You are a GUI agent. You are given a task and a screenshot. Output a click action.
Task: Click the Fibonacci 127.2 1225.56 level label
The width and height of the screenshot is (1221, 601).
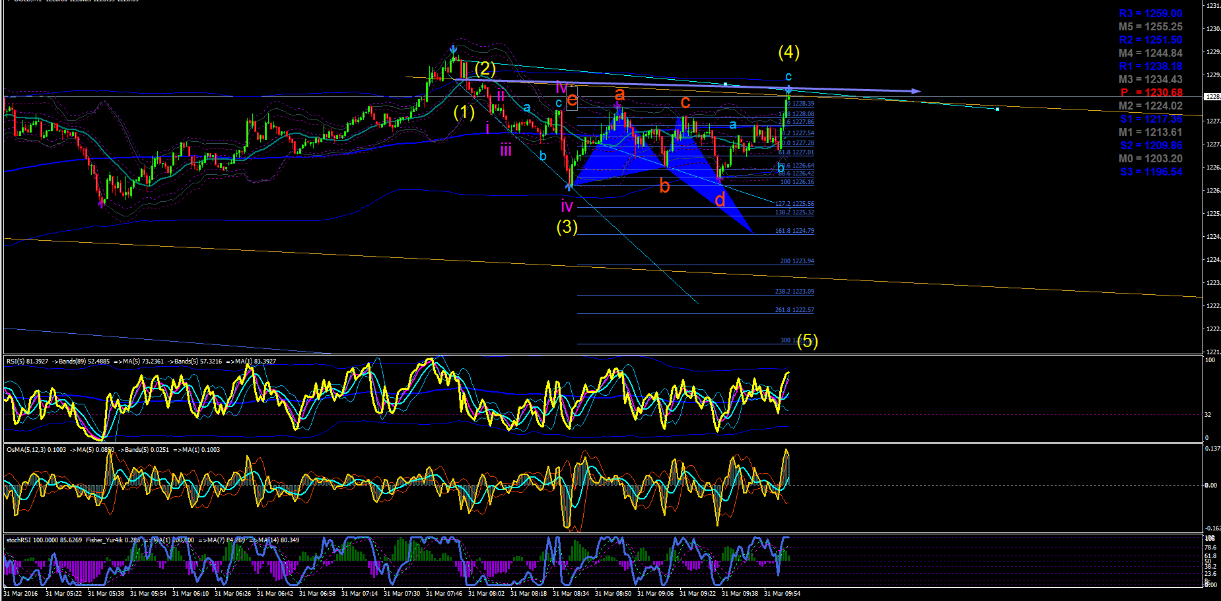point(794,204)
